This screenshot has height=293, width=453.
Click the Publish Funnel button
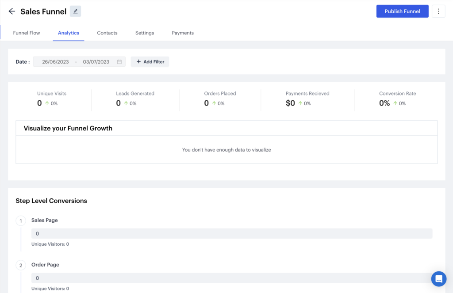[x=402, y=11]
